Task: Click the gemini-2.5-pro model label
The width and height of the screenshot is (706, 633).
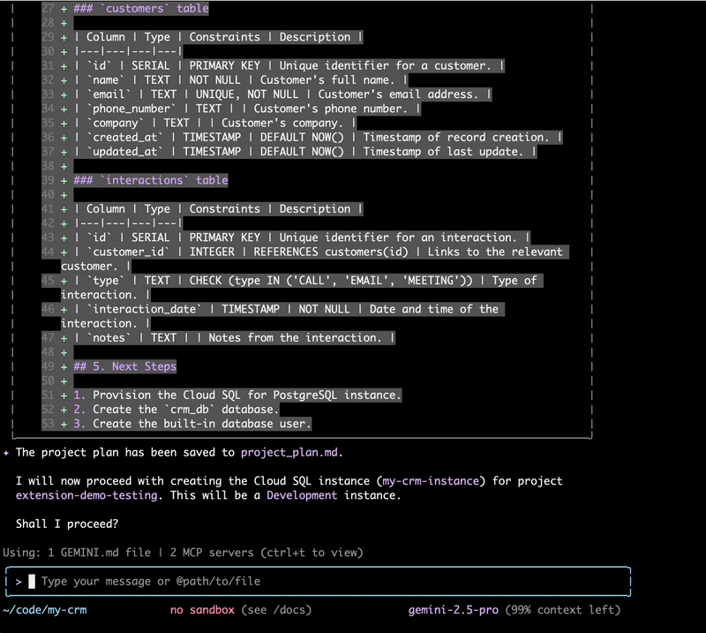Action: click(453, 610)
